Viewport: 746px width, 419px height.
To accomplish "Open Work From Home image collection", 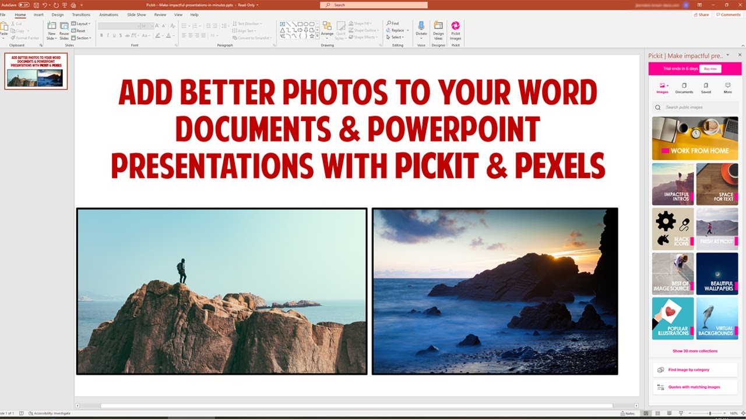I will point(695,138).
